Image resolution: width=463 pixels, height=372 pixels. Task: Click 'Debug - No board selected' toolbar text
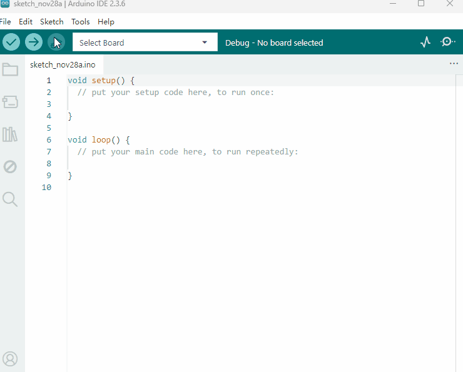(274, 43)
